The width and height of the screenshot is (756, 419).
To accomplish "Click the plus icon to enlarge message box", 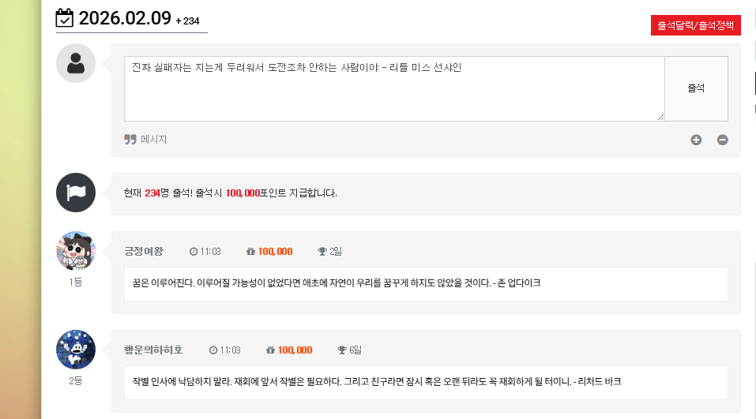I will pos(696,140).
